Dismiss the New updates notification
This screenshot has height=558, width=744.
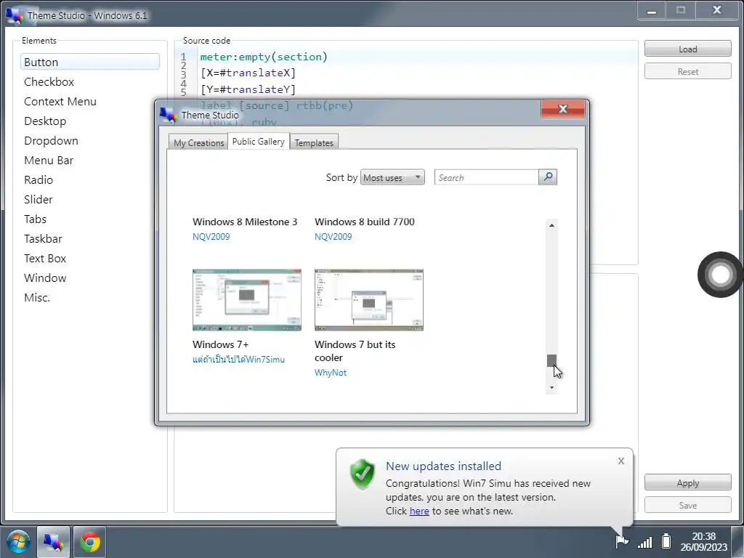point(621,461)
